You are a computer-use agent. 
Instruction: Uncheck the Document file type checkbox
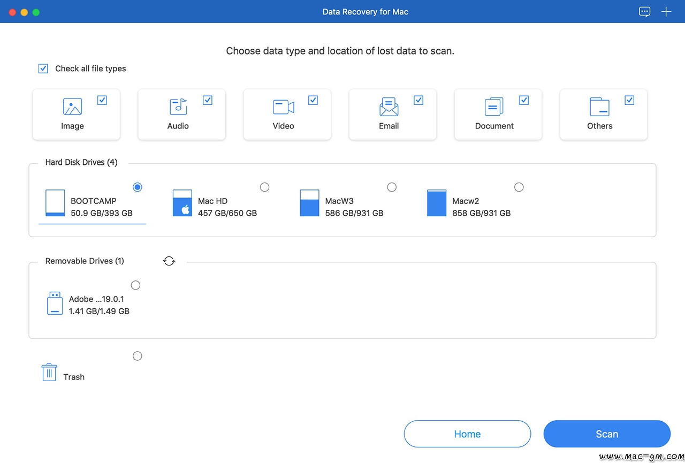[x=524, y=100]
